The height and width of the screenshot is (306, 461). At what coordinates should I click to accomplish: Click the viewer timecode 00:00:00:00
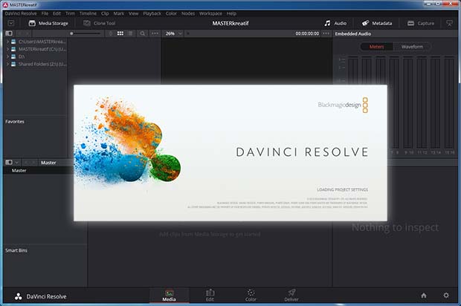coord(307,33)
